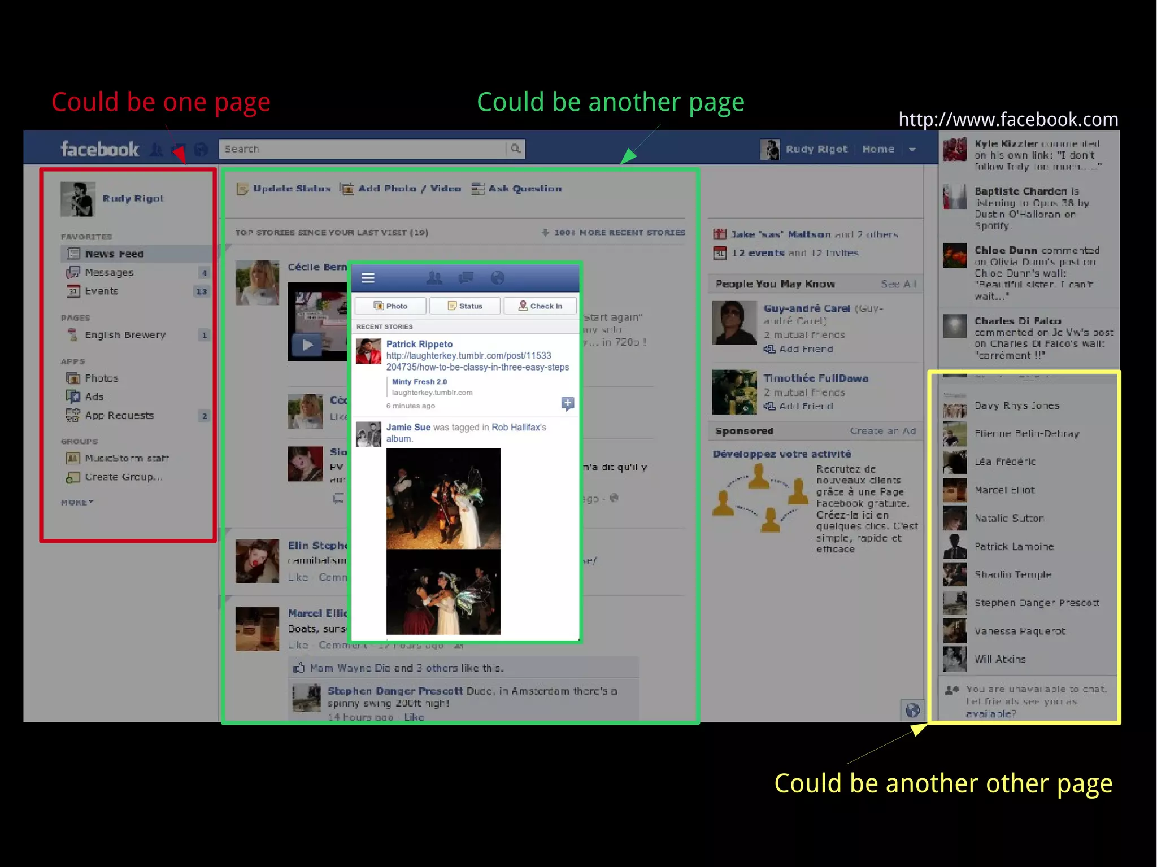Image resolution: width=1157 pixels, height=867 pixels.
Task: Click Développez votre activité ad title
Action: (781, 454)
